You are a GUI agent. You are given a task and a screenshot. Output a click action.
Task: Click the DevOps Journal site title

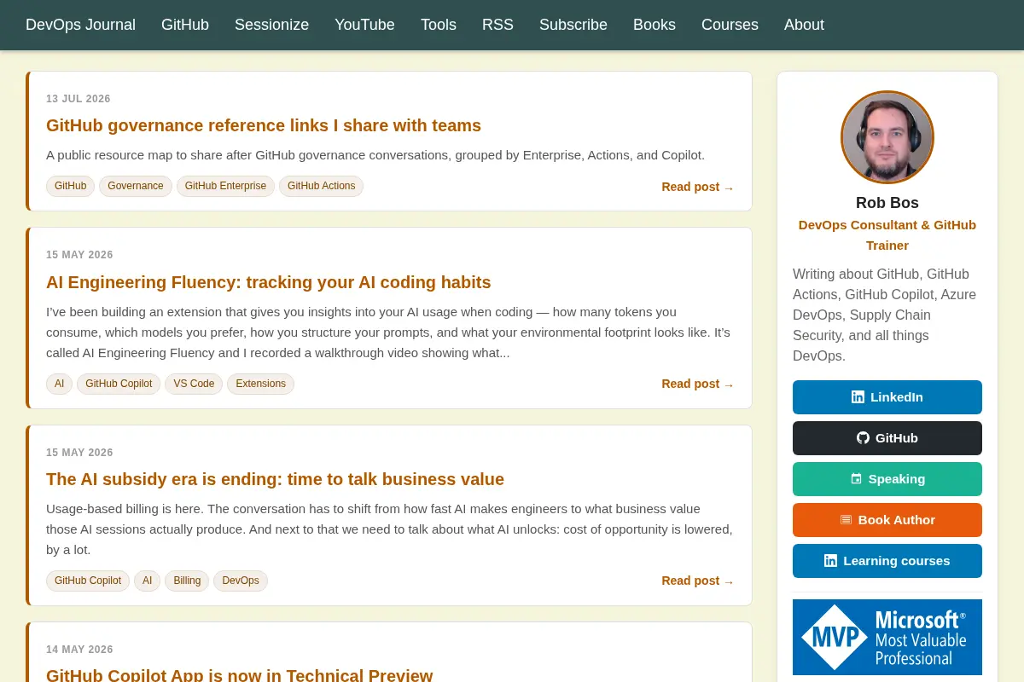pos(80,25)
